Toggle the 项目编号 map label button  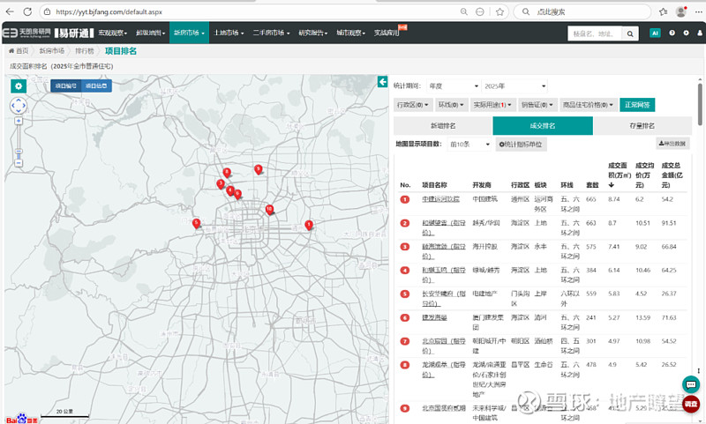click(66, 86)
